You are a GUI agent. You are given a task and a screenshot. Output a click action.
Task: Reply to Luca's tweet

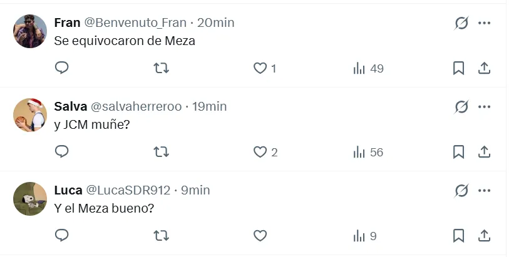pos(61,236)
